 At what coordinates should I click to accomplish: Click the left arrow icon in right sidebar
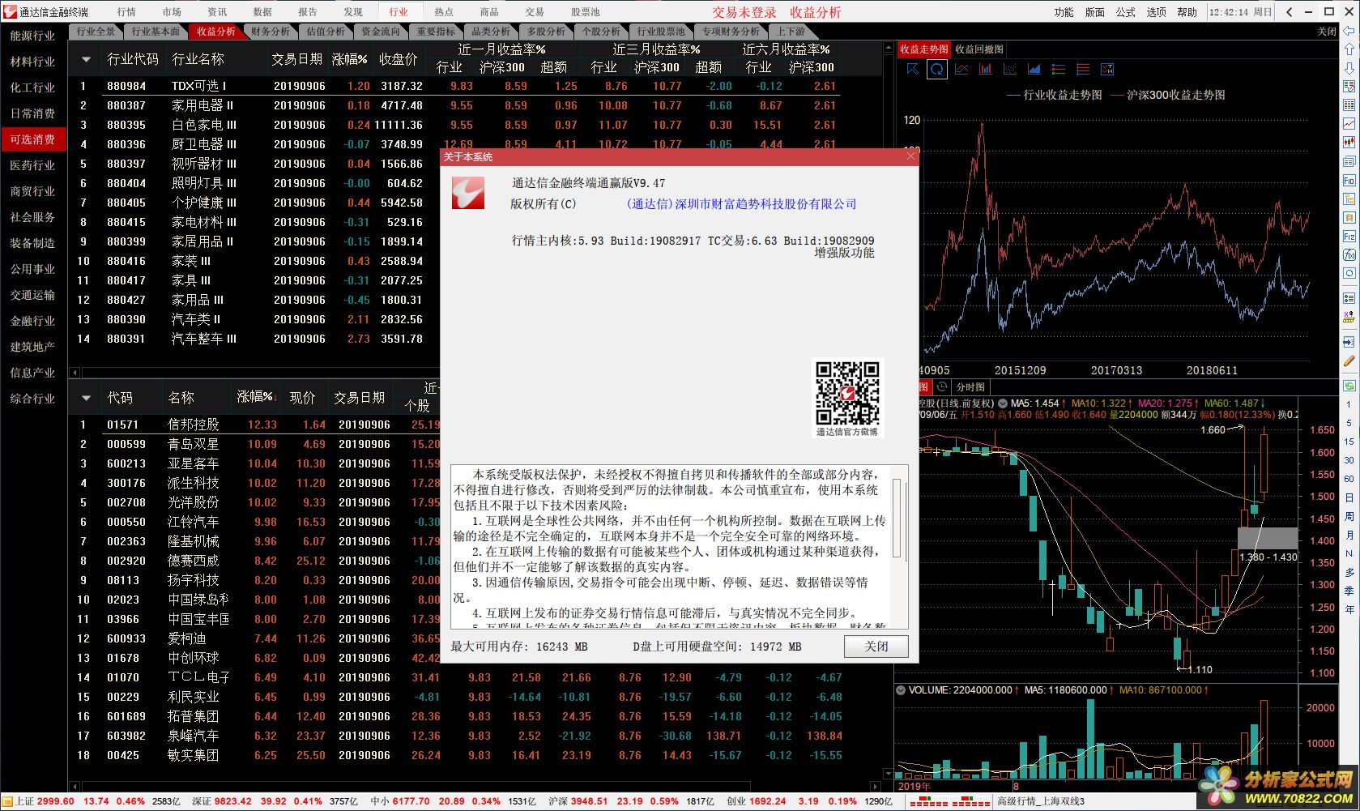pos(1349,31)
